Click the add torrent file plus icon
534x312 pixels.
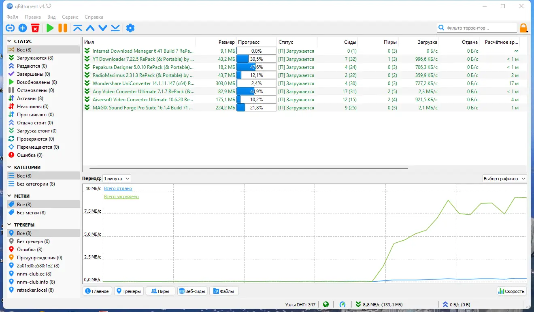coord(23,28)
